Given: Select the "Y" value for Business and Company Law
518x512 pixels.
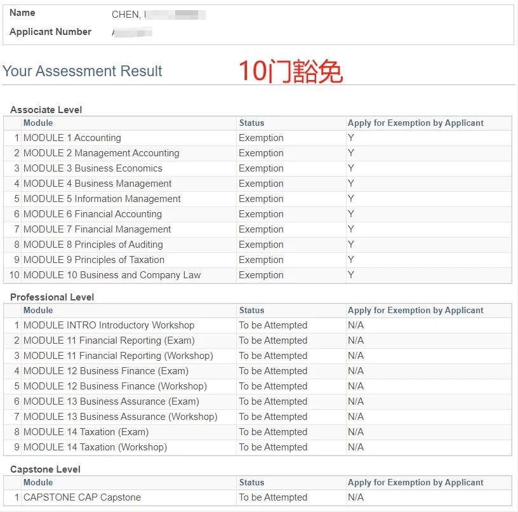Looking at the screenshot, I should click(x=351, y=275).
